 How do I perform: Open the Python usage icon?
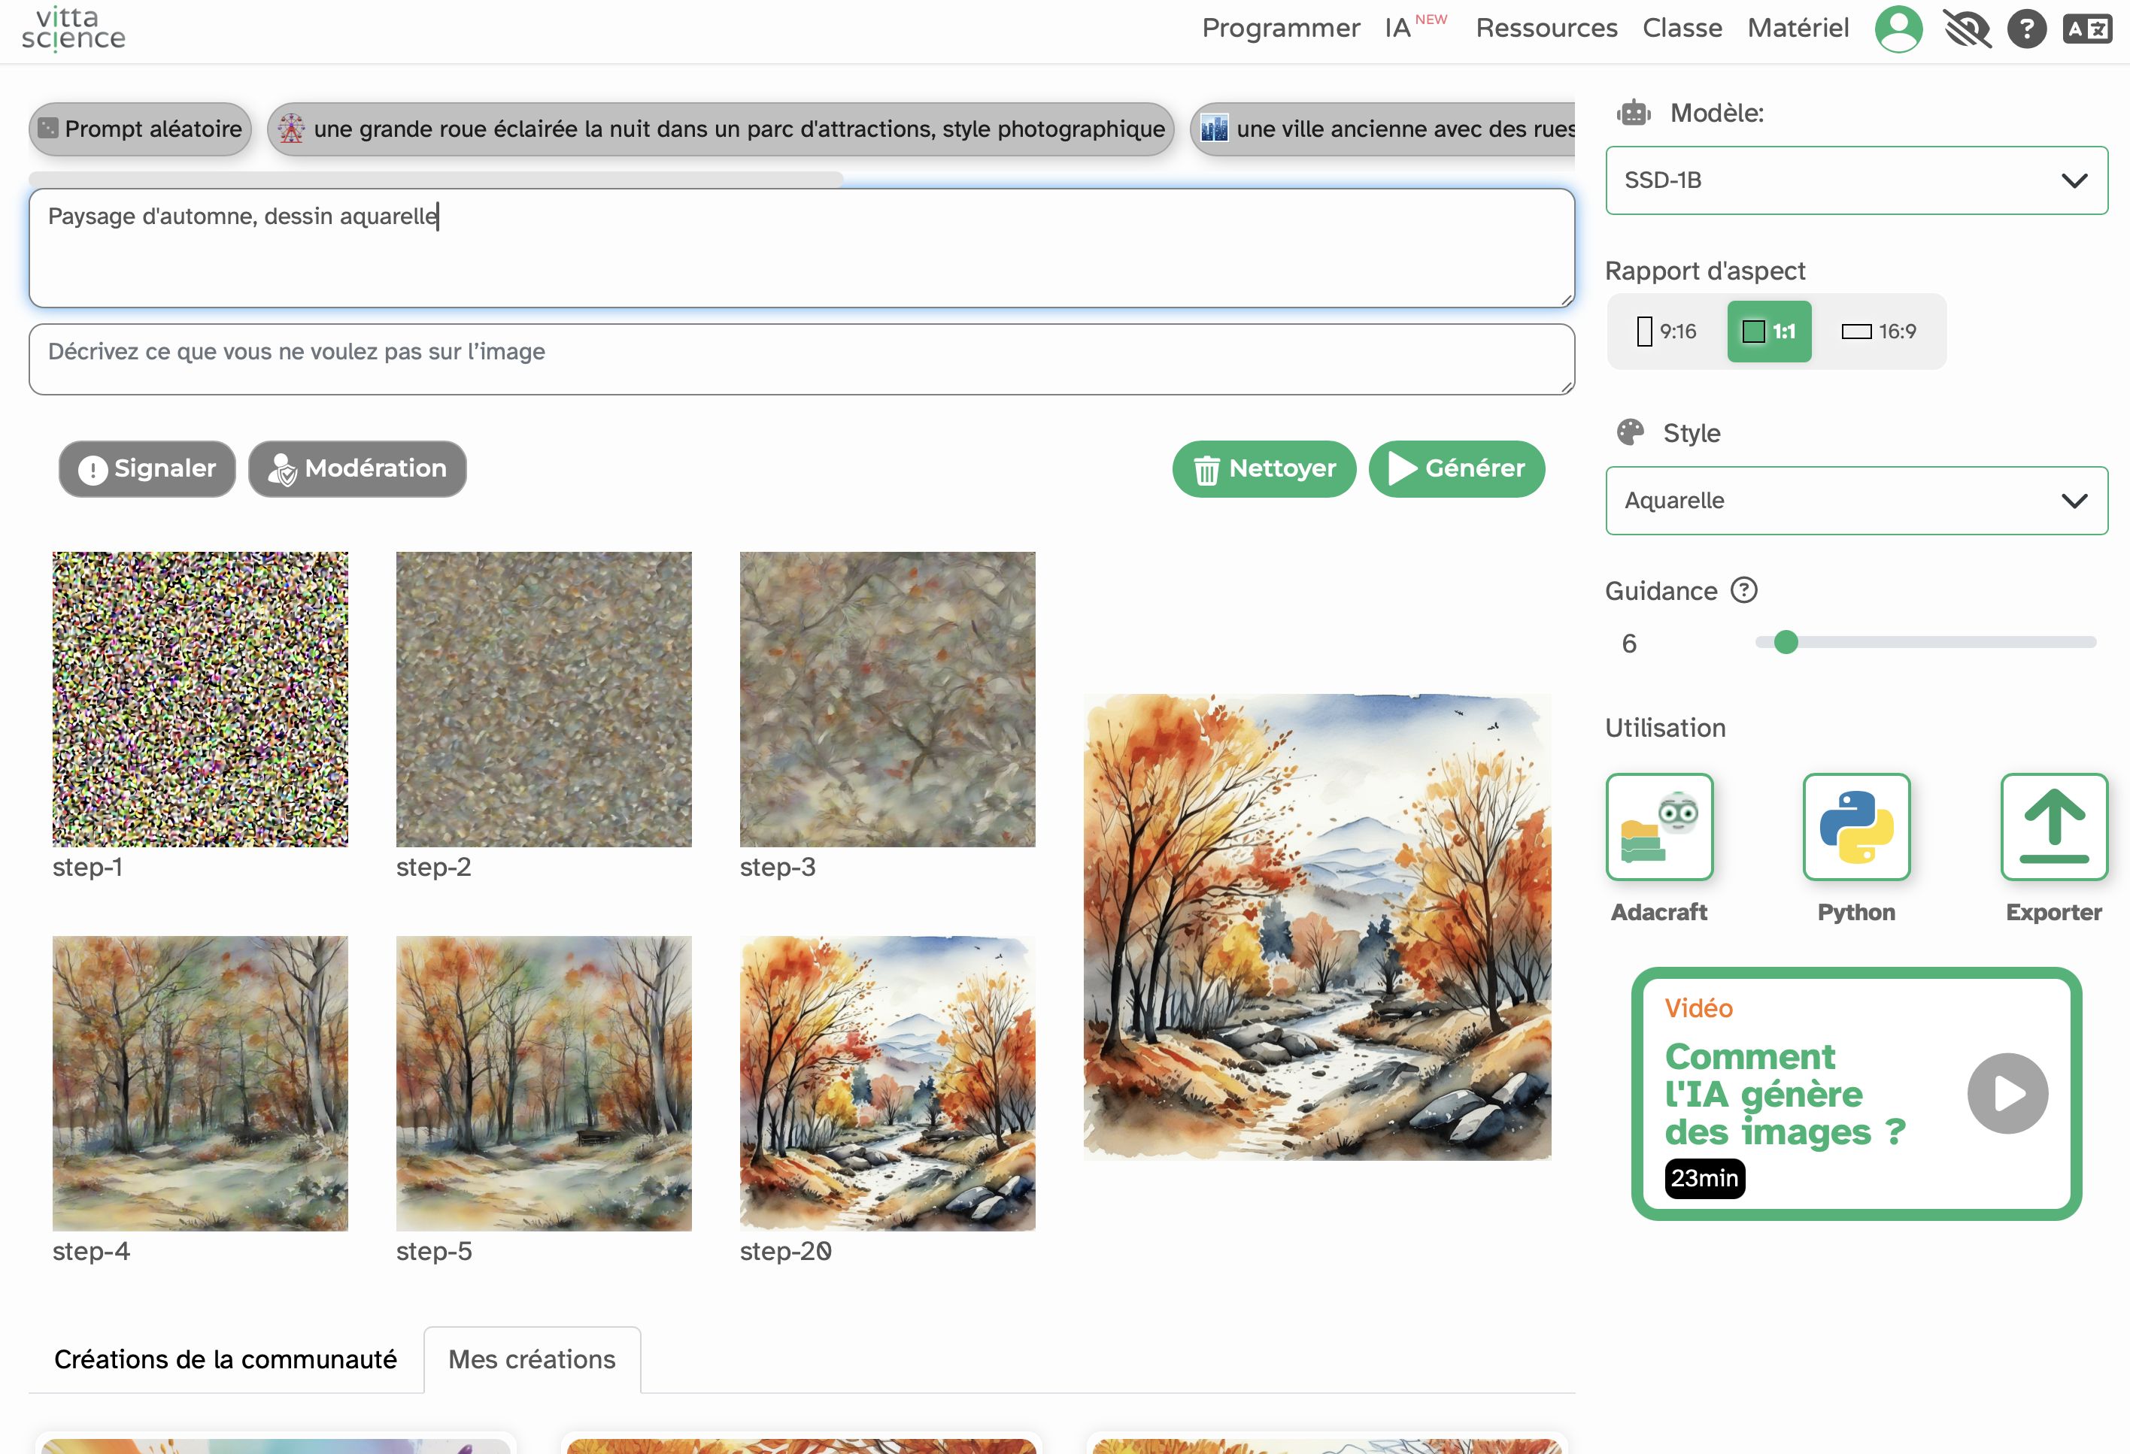click(x=1856, y=826)
